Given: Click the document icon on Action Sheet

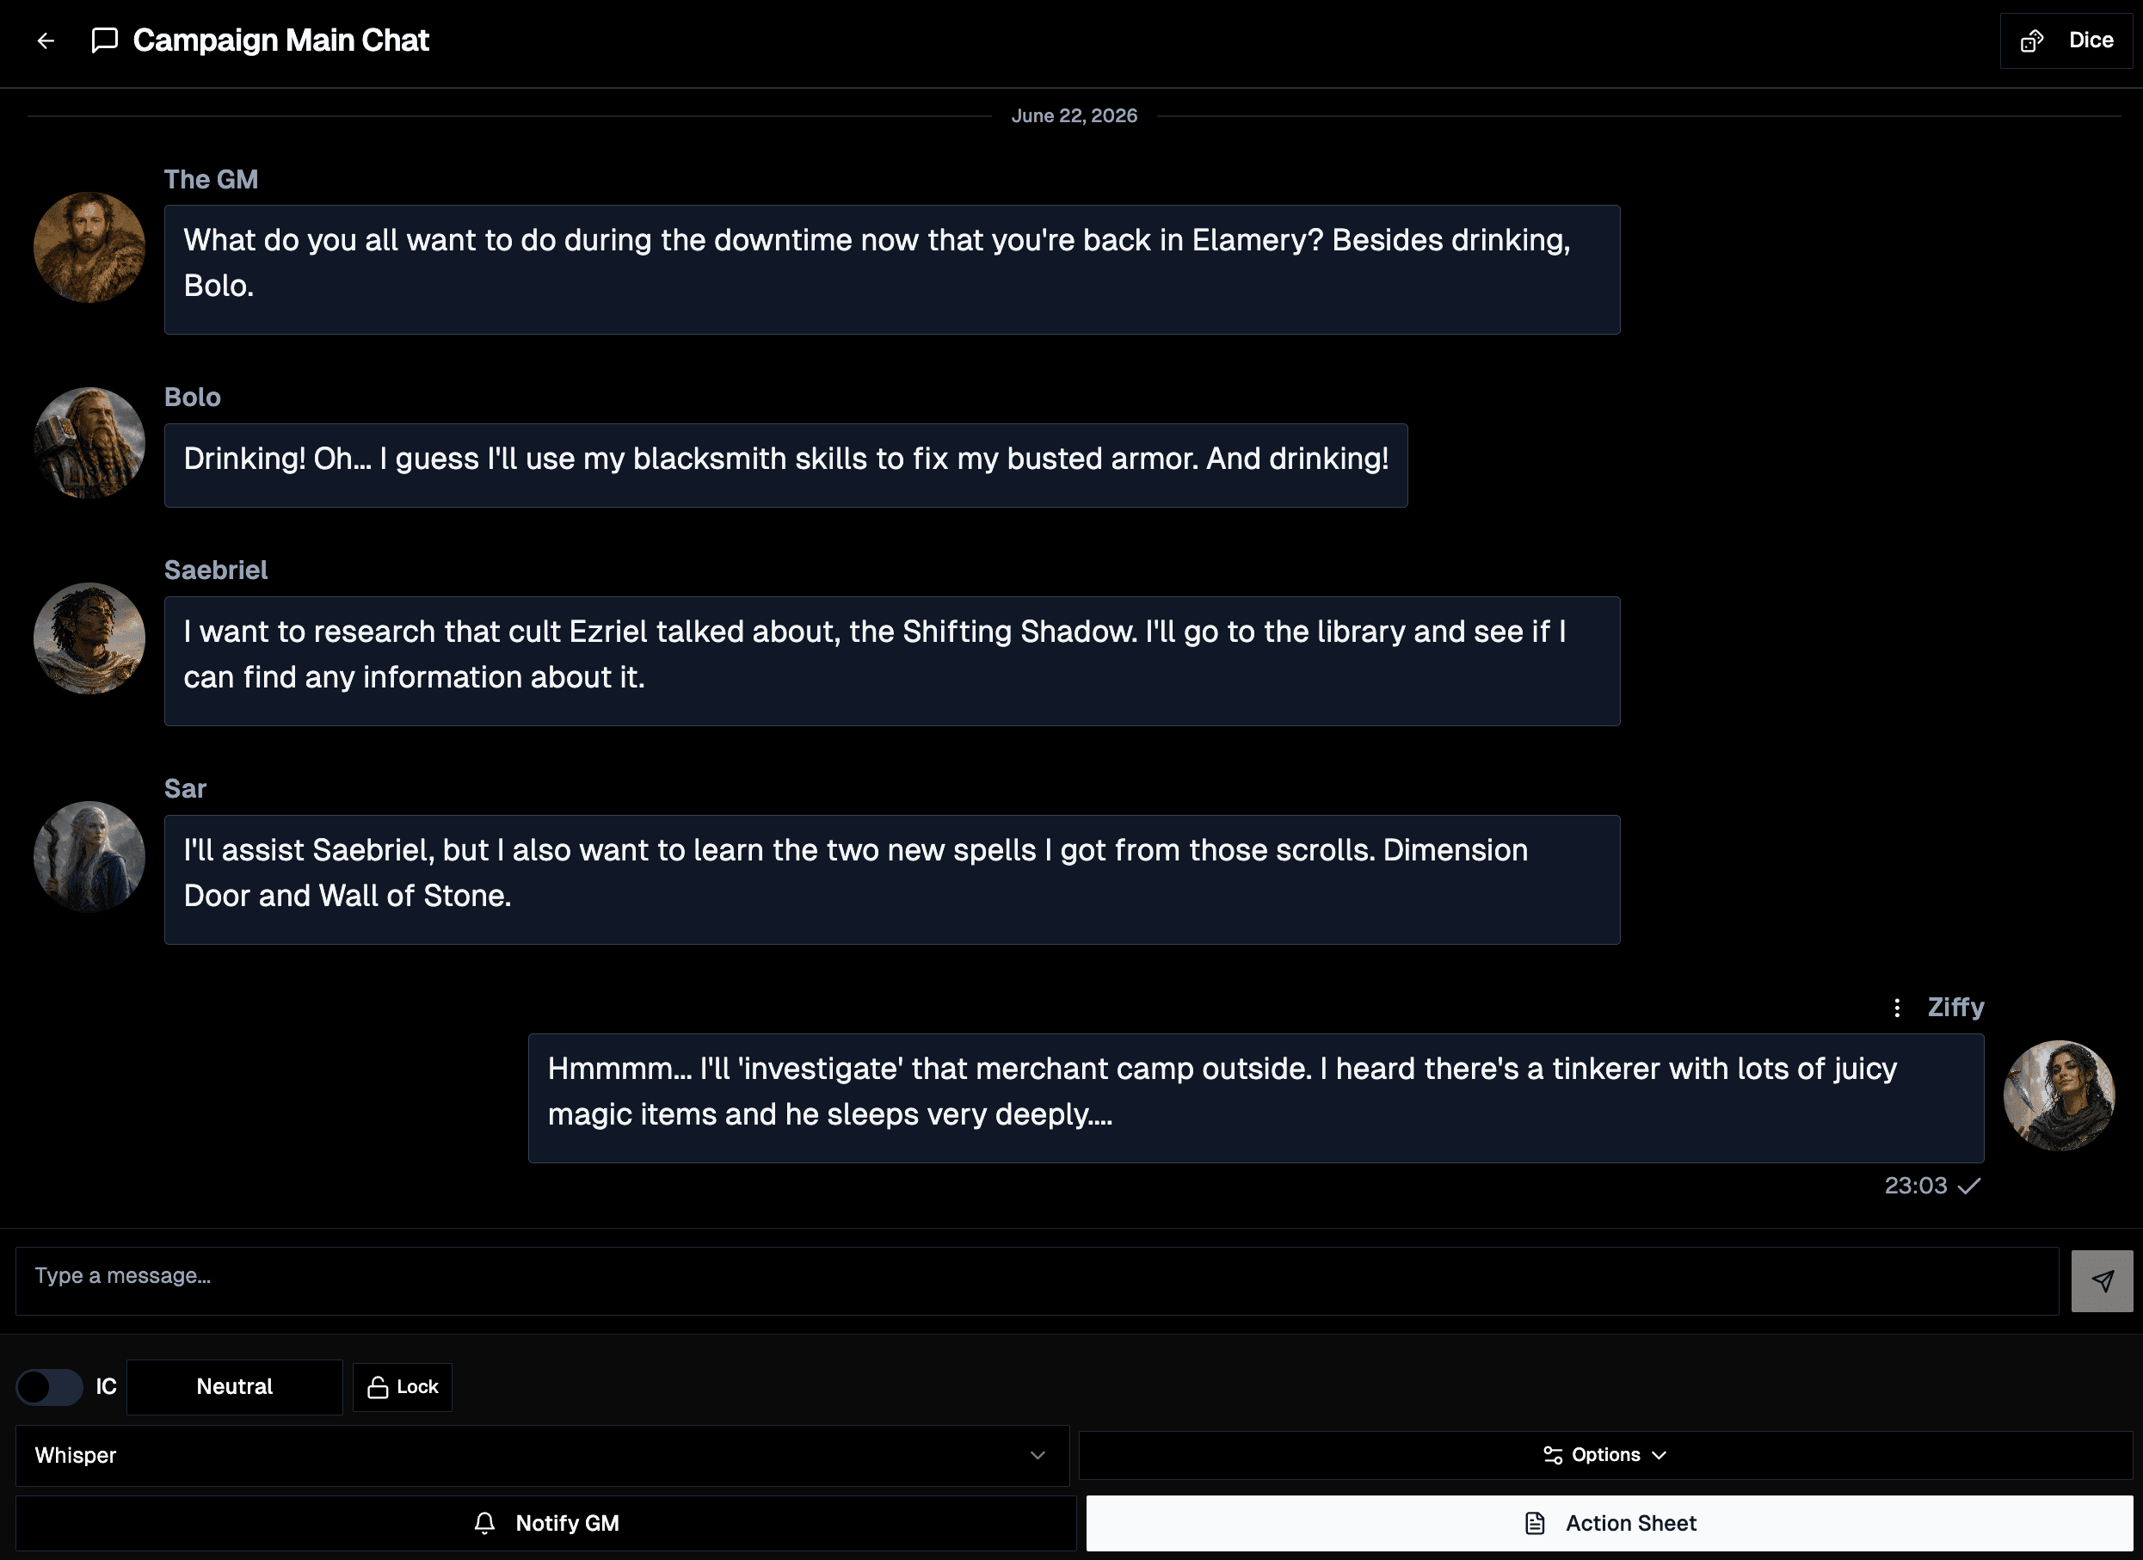Looking at the screenshot, I should (x=1536, y=1523).
